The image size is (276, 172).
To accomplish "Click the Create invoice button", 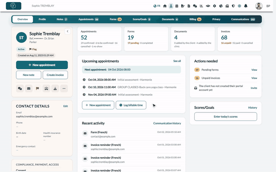I will [55, 75].
